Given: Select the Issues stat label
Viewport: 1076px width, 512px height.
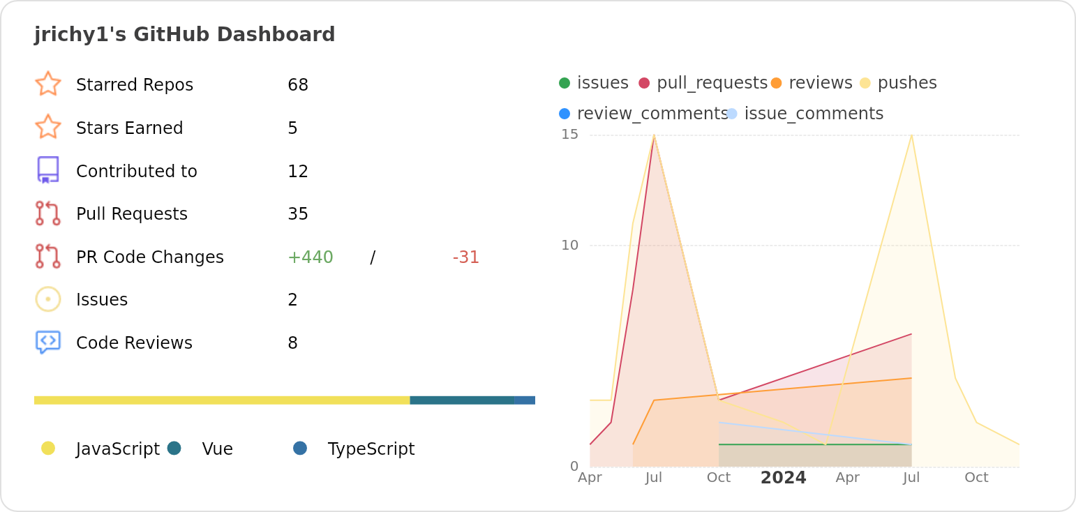Looking at the screenshot, I should tap(102, 300).
